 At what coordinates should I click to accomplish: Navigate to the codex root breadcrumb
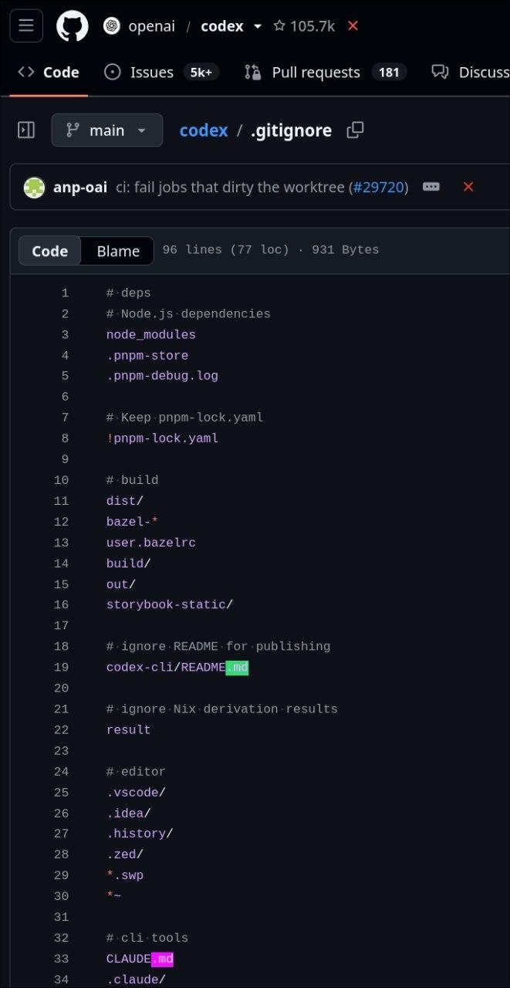[x=204, y=130]
